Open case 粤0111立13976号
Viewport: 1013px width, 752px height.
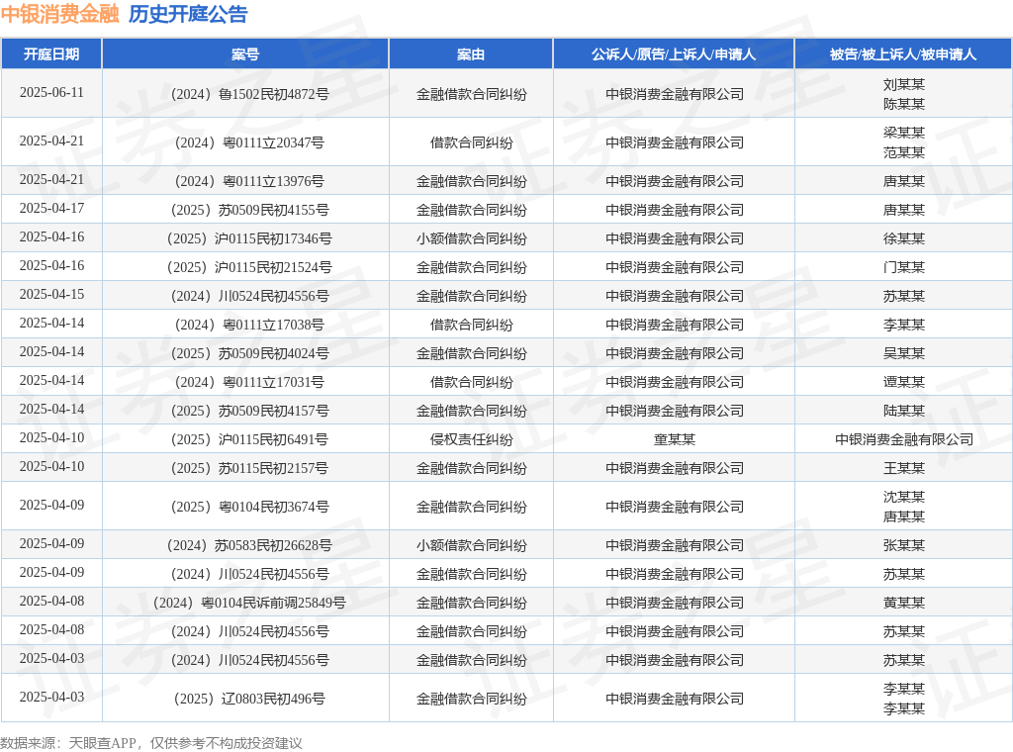click(x=250, y=181)
